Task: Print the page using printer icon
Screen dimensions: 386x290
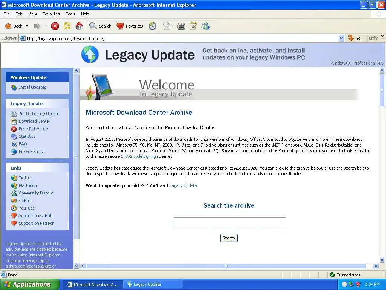Action: pos(181,26)
